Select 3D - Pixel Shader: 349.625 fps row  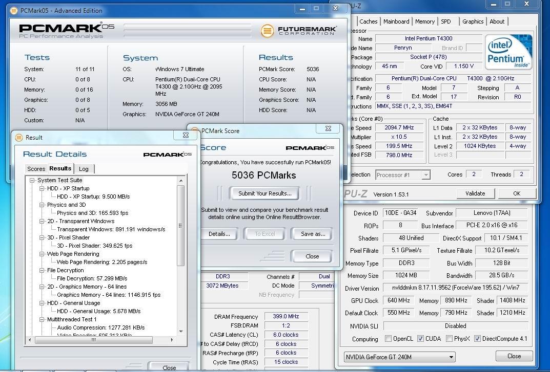point(95,246)
